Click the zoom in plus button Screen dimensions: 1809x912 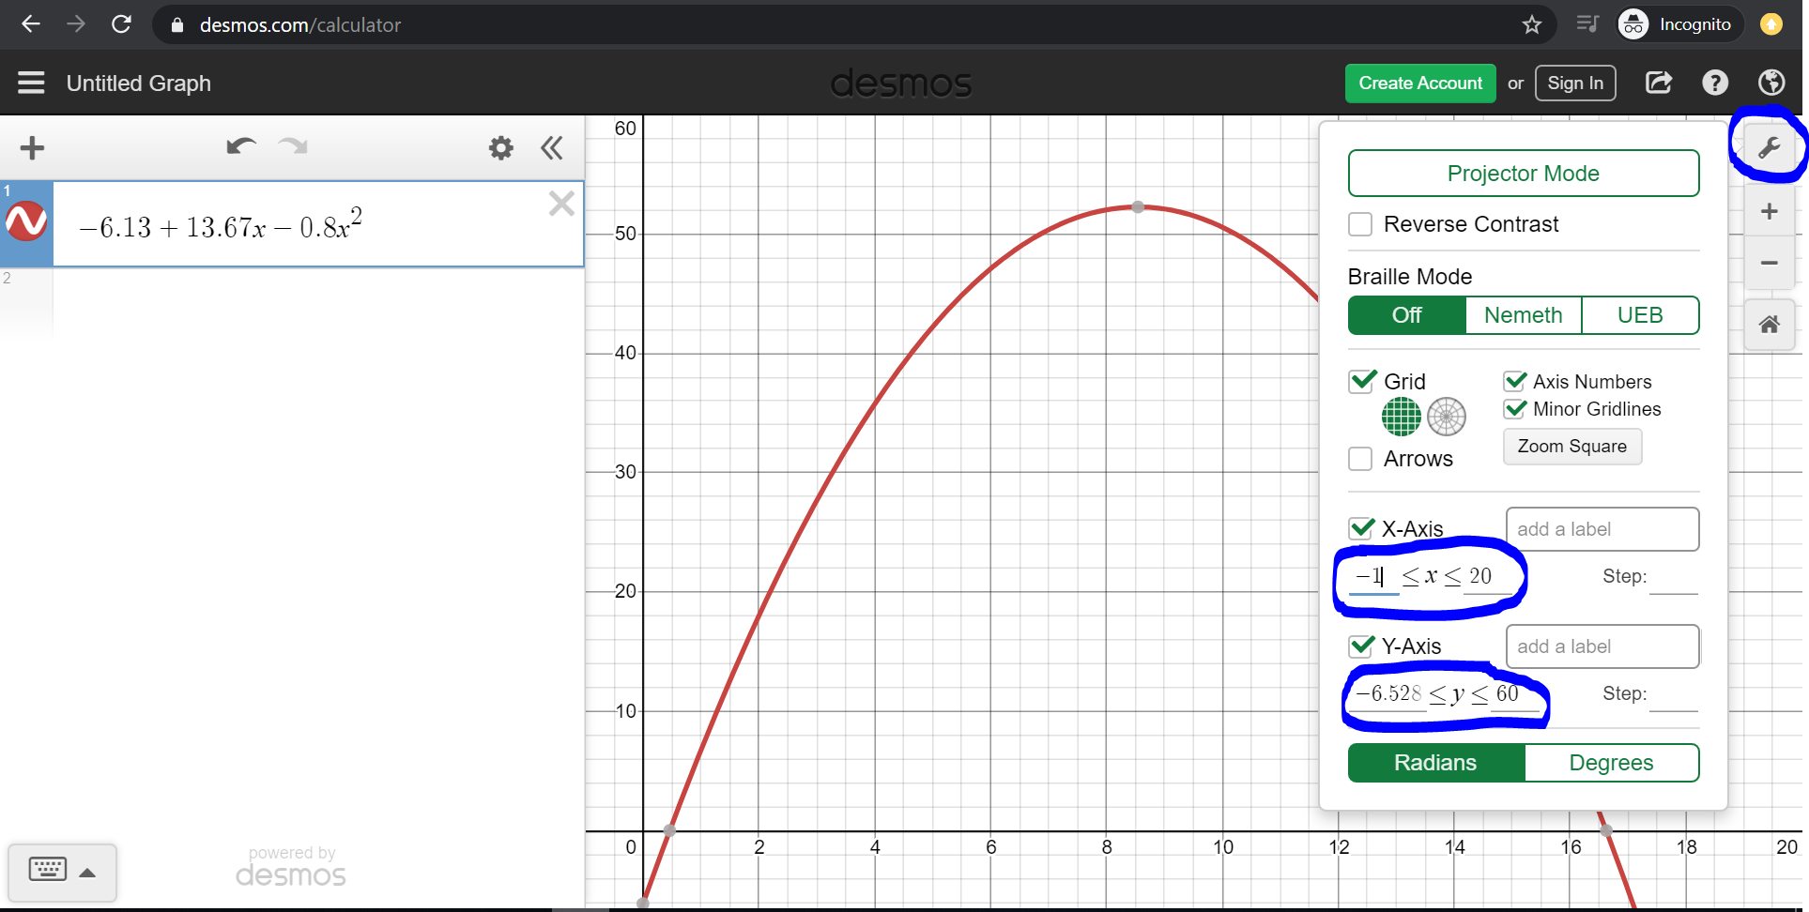coord(1769,212)
